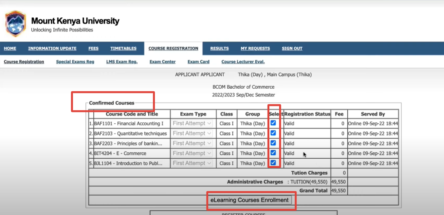This screenshot has width=444, height=215.
Task: Open the Special Exams Reg link
Action: [75, 62]
